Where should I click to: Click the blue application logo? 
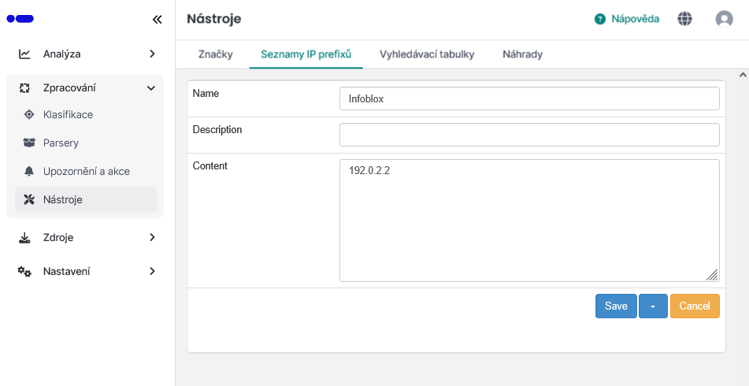click(20, 19)
